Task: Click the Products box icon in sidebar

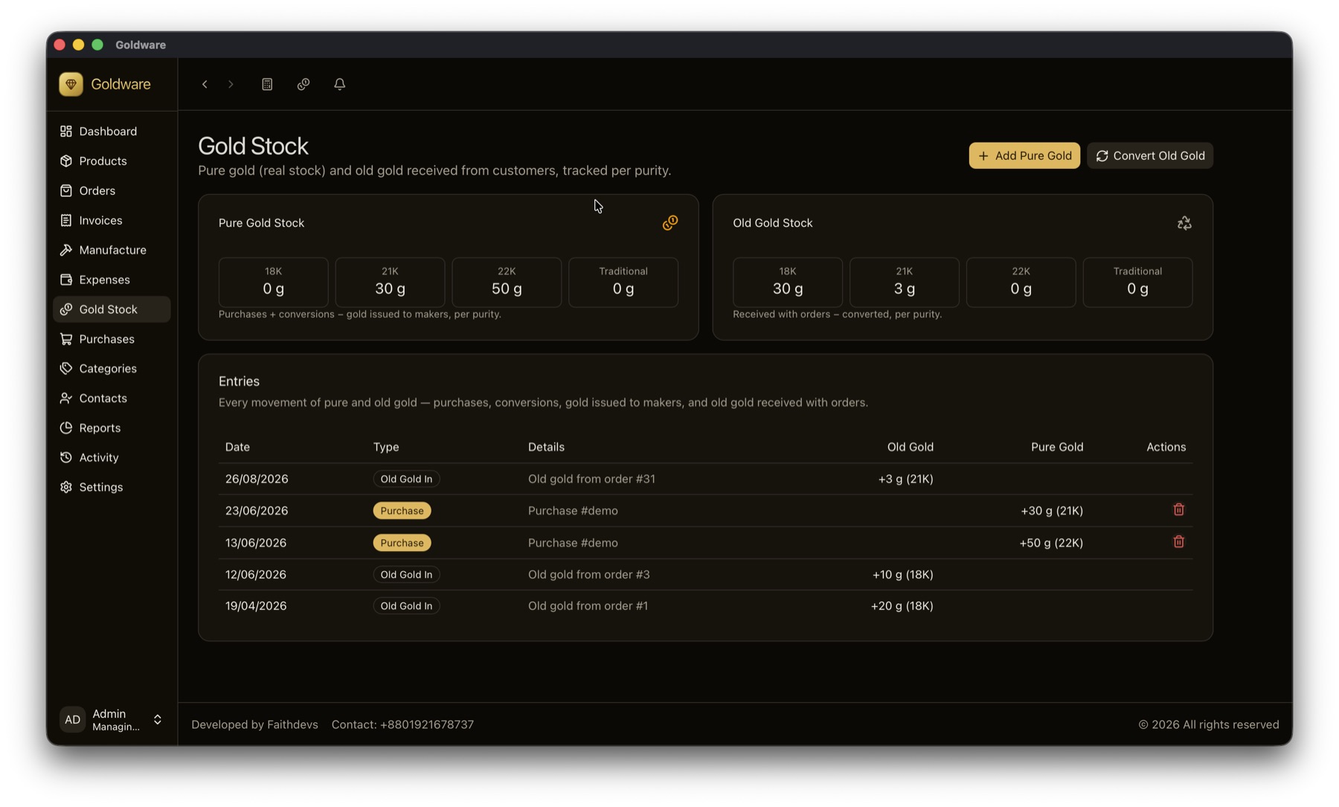Action: (66, 161)
